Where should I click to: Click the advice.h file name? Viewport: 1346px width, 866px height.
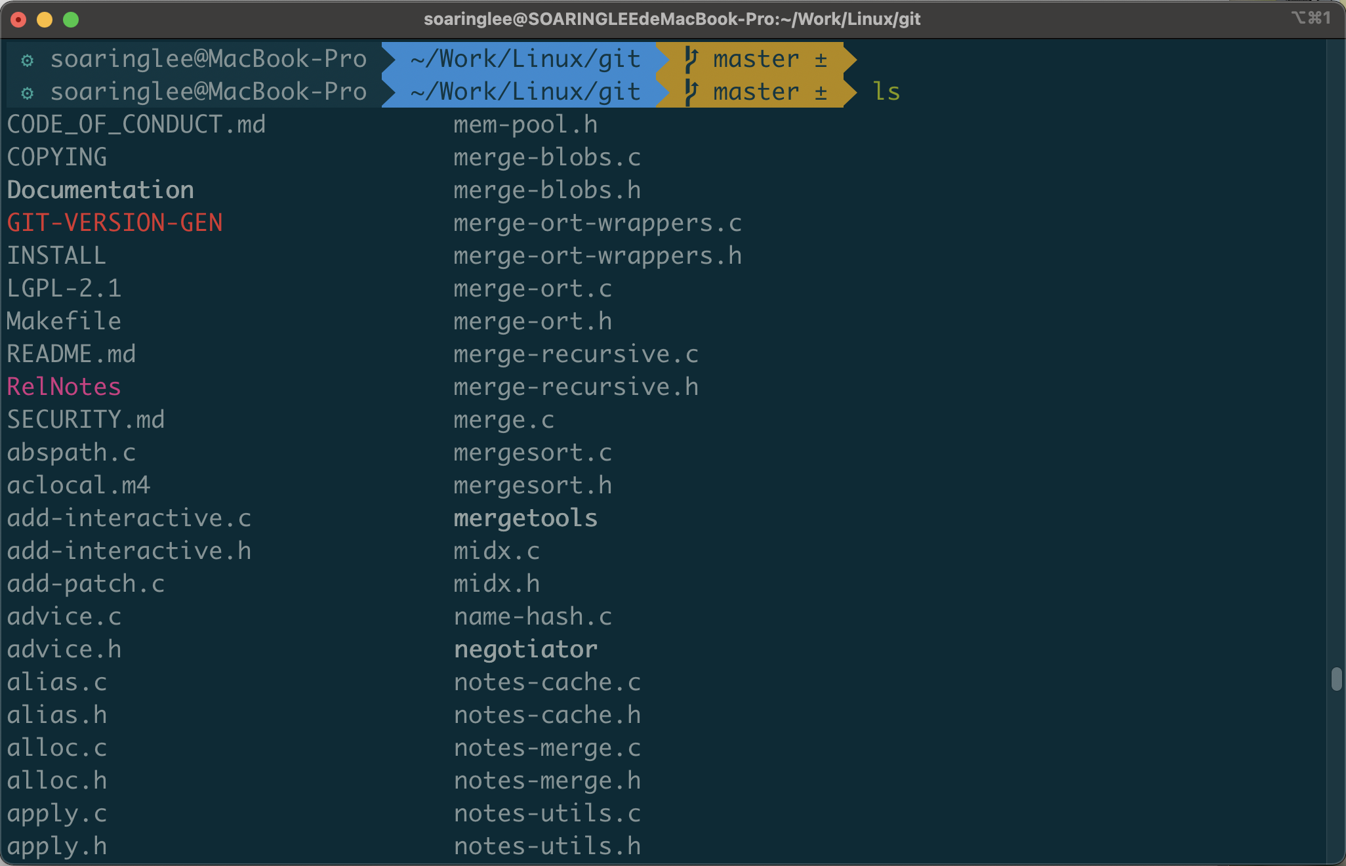[64, 649]
